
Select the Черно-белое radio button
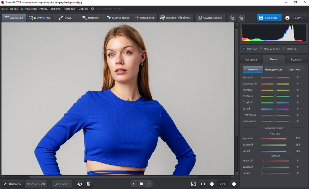point(261,49)
